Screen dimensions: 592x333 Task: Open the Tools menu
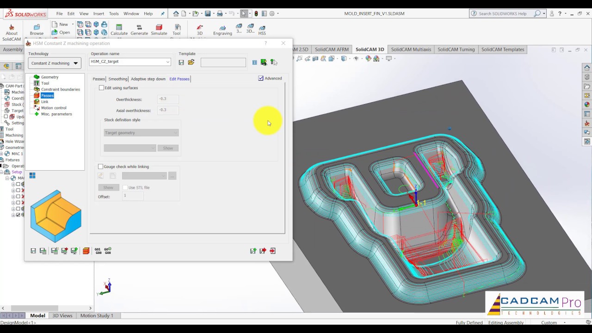point(114,13)
